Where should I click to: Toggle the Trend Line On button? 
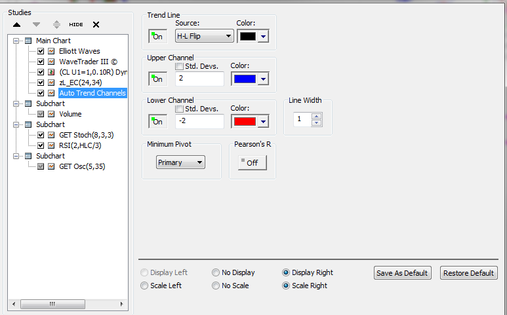coord(158,36)
